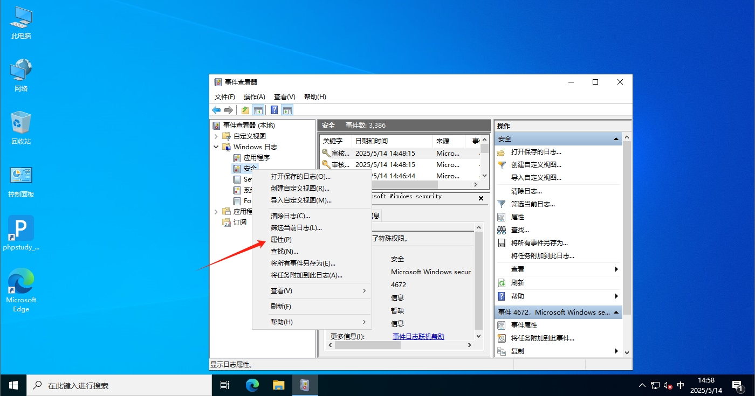Click the 事件属性 icon in Actions pane
Viewport: 755px width, 396px height.
502,325
